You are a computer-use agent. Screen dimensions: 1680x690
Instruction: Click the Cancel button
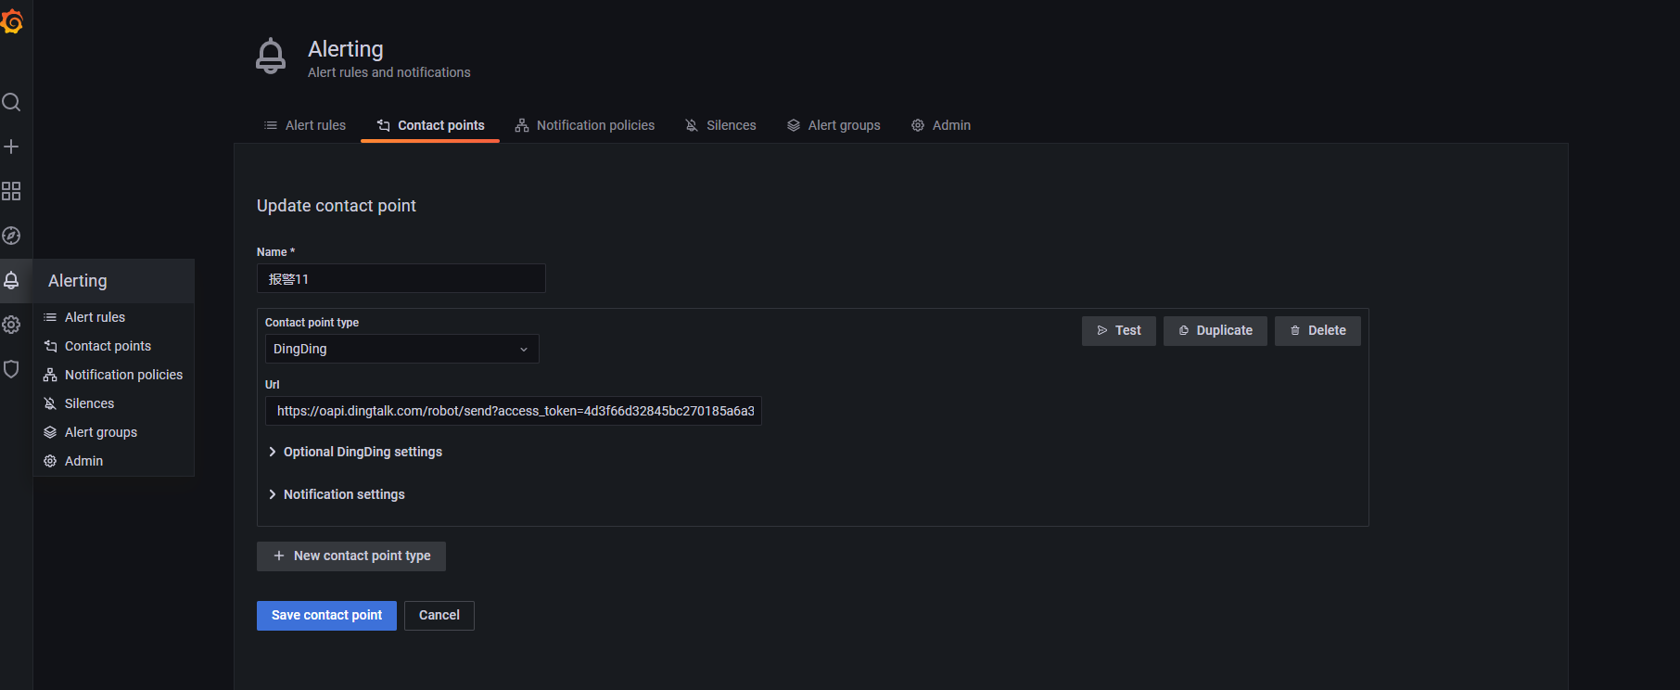439,616
